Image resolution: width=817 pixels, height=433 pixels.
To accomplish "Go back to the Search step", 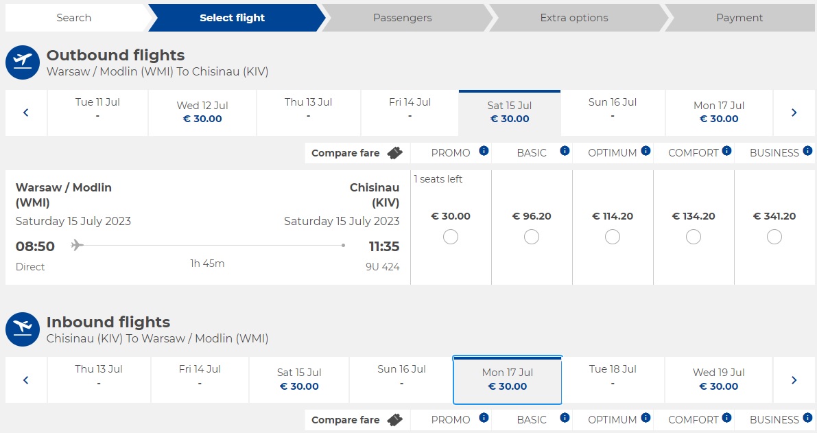I will [74, 18].
